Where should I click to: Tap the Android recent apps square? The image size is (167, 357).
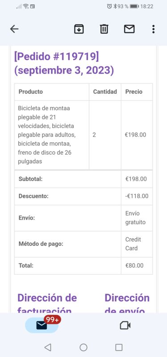[x=119, y=348]
